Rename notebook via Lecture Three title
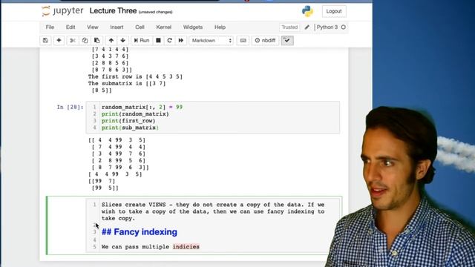Screen dimensions: 475x267 pyautogui.click(x=113, y=11)
